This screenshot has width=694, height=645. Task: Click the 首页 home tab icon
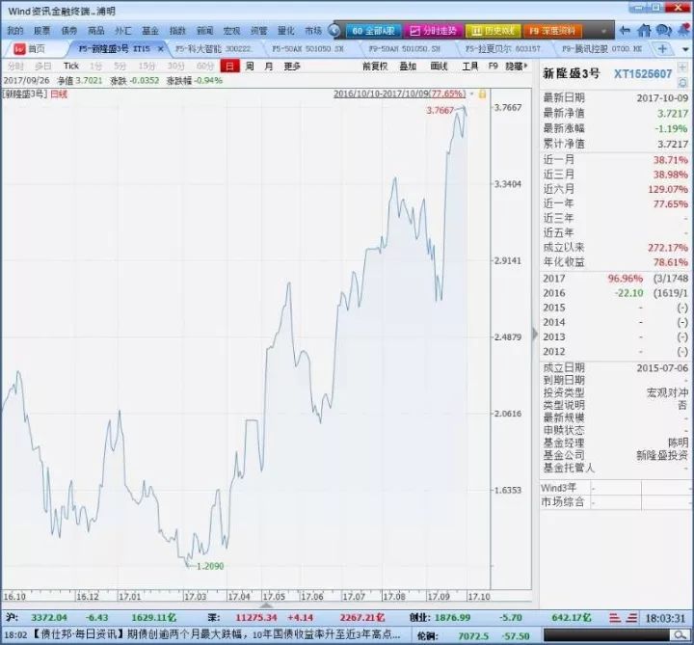pyautogui.click(x=19, y=48)
